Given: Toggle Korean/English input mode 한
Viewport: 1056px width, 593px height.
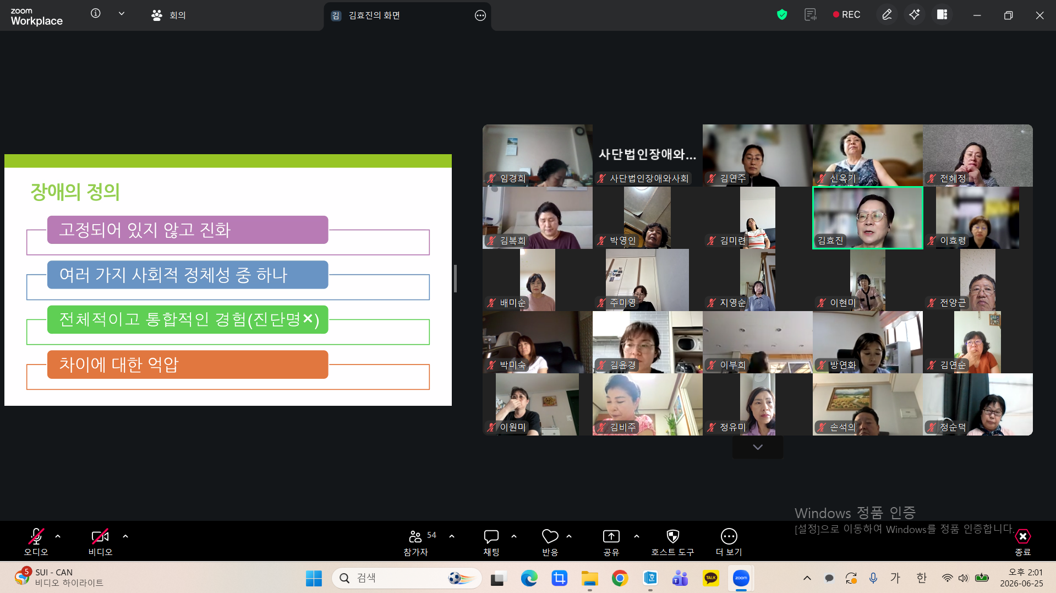Looking at the screenshot, I should click(921, 578).
